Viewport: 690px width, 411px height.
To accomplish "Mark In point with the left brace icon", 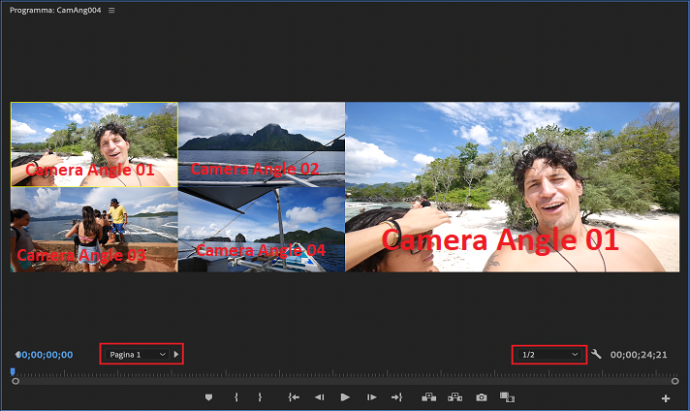I will pos(236,397).
